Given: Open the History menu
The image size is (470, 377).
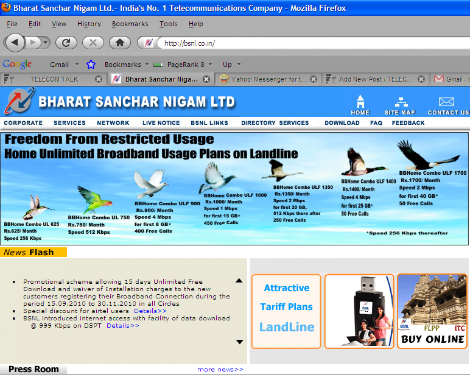Looking at the screenshot, I should point(89,24).
